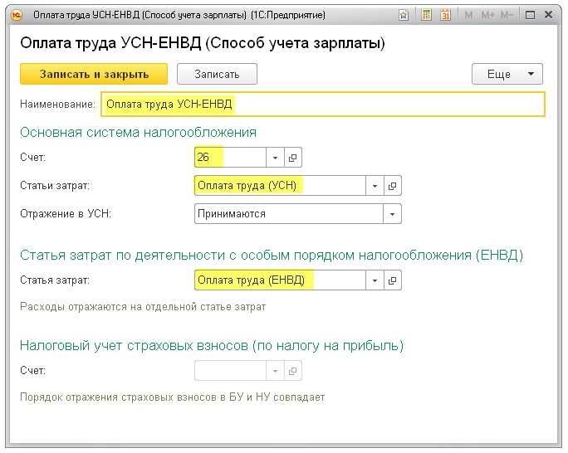Image resolution: width=568 pixels, height=453 pixels.
Task: Open Оплата труда (УСН) item via open icon
Action: tap(392, 186)
